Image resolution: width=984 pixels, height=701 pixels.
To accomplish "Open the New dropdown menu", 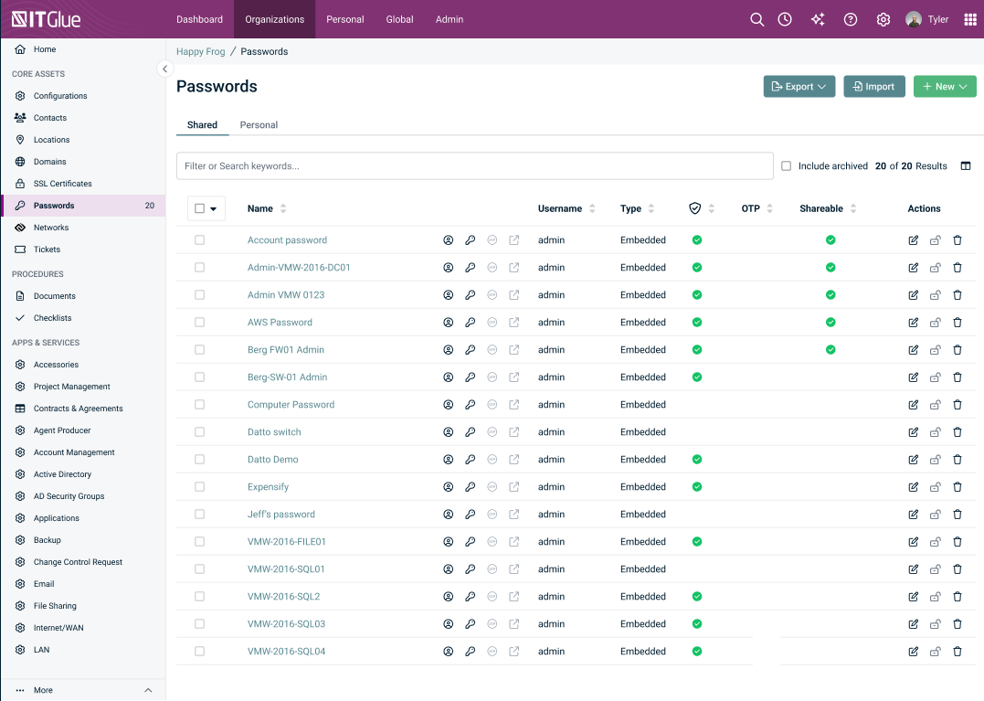I will click(x=945, y=87).
